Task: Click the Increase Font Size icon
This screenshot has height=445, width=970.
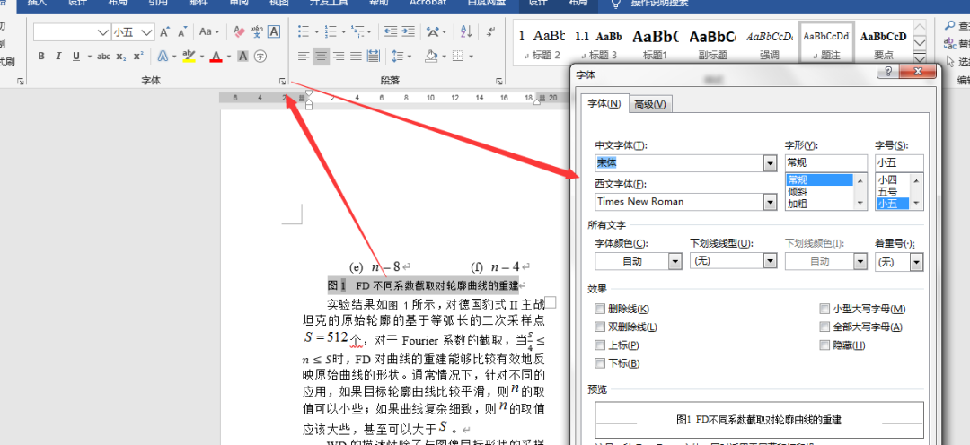Action: [x=164, y=32]
